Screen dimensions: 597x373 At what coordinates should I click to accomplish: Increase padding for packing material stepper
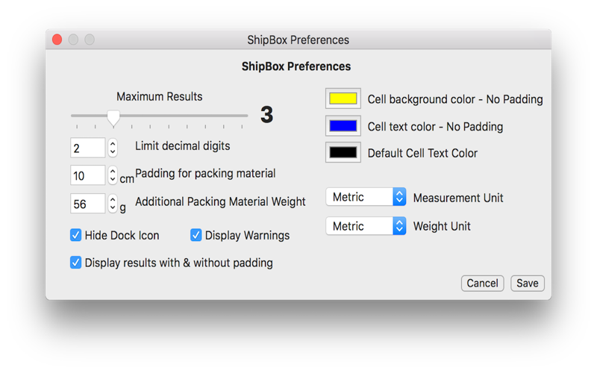[x=113, y=172]
